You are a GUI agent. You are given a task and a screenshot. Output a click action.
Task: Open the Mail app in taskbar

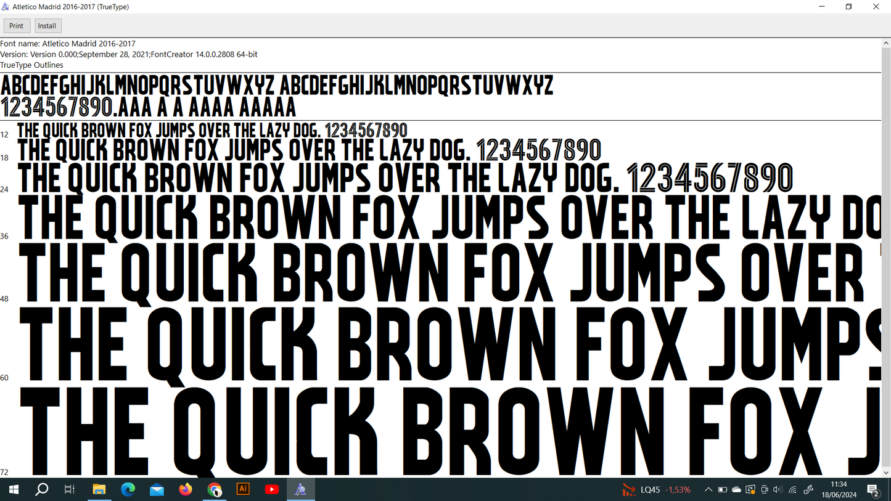(157, 490)
